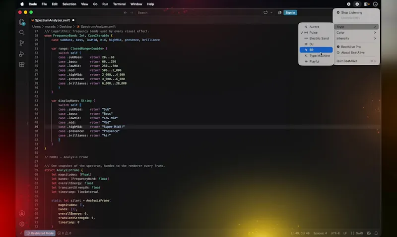Image resolution: width=397 pixels, height=237 pixels.
Task: Open the View menu
Action: pos(84,4)
